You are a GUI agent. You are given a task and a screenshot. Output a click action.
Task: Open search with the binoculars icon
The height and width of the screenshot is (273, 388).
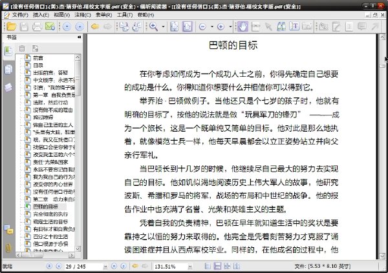pyautogui.click(x=281, y=26)
